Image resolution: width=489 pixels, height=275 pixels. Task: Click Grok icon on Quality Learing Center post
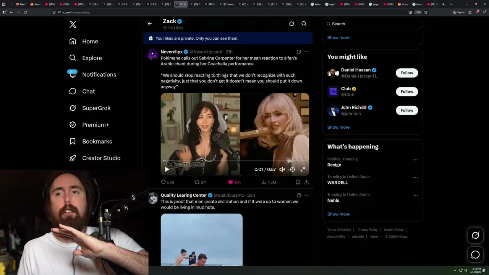[x=299, y=195]
